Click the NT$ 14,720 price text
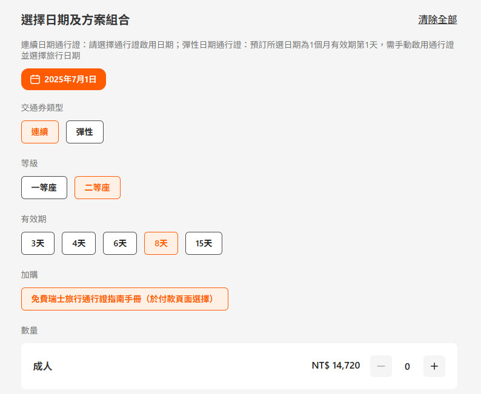Screen dimensions: 481x394 336,366
